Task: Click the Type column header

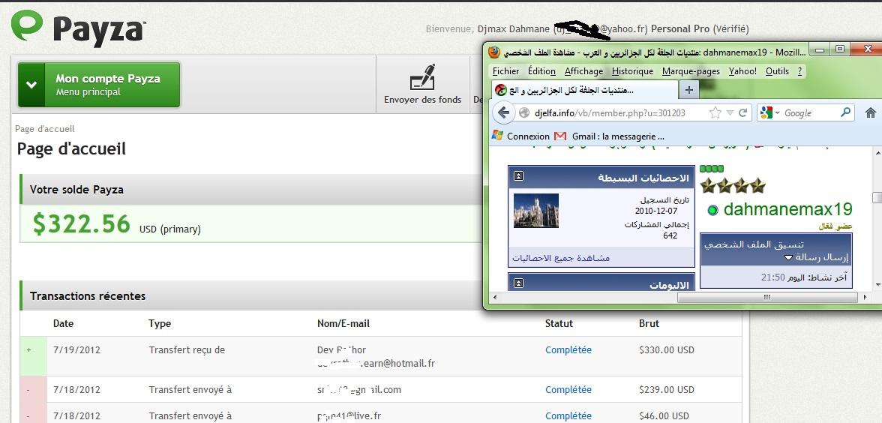Action: pyautogui.click(x=160, y=323)
